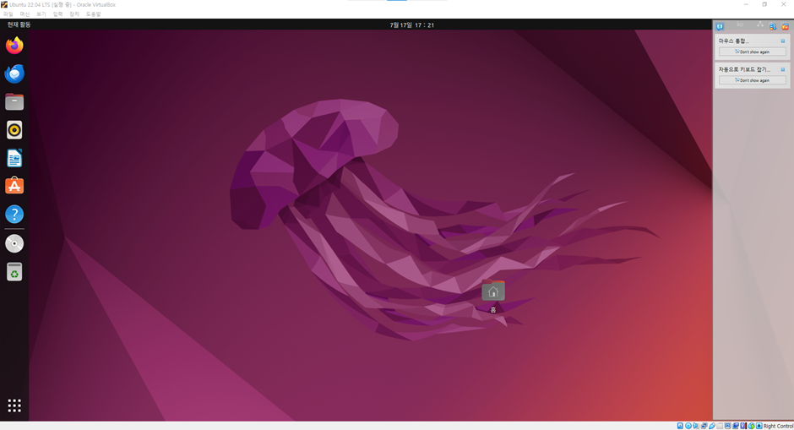Open the 보기 menu
Viewport: 794px width, 430px height.
coord(41,14)
